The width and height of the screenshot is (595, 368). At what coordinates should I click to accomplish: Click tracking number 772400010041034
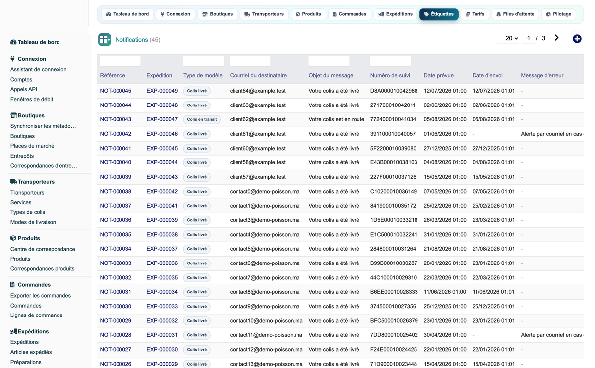tap(393, 119)
